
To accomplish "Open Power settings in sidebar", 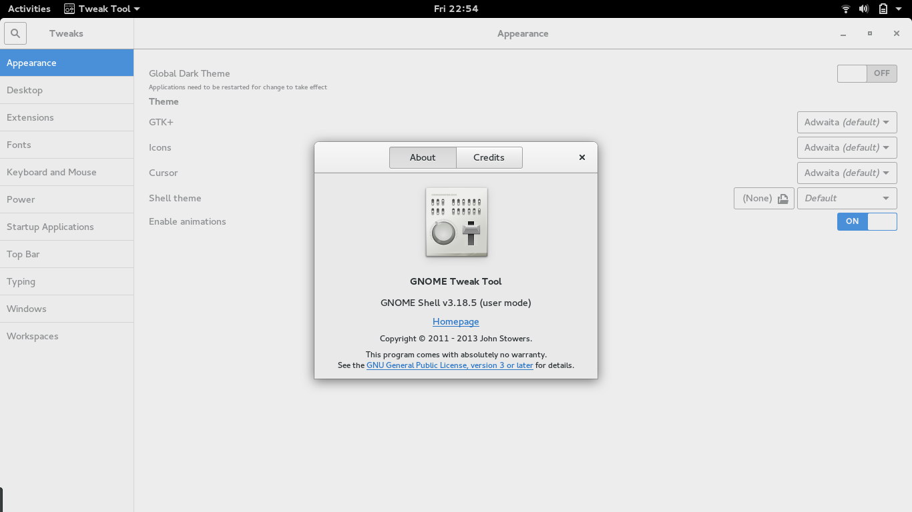I will tap(67, 199).
